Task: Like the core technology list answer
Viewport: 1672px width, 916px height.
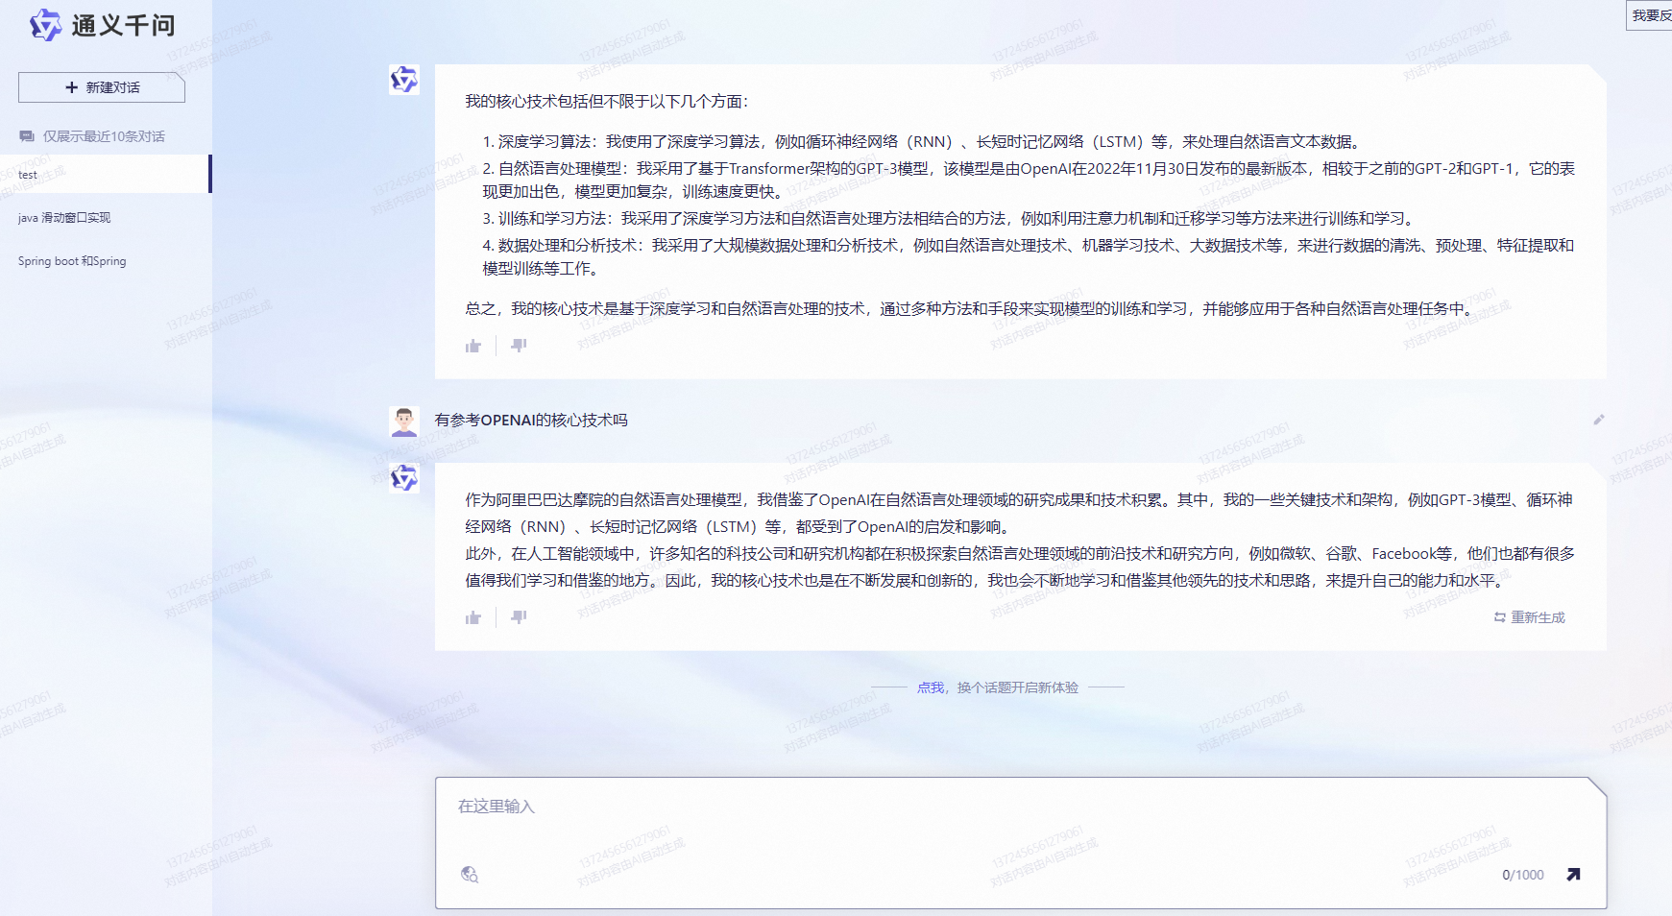Action: (x=473, y=346)
